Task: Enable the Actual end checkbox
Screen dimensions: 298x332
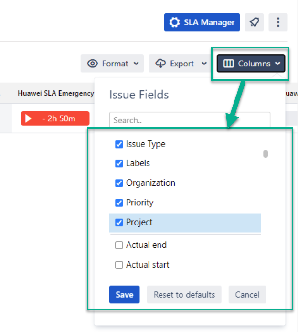Action: coord(119,246)
